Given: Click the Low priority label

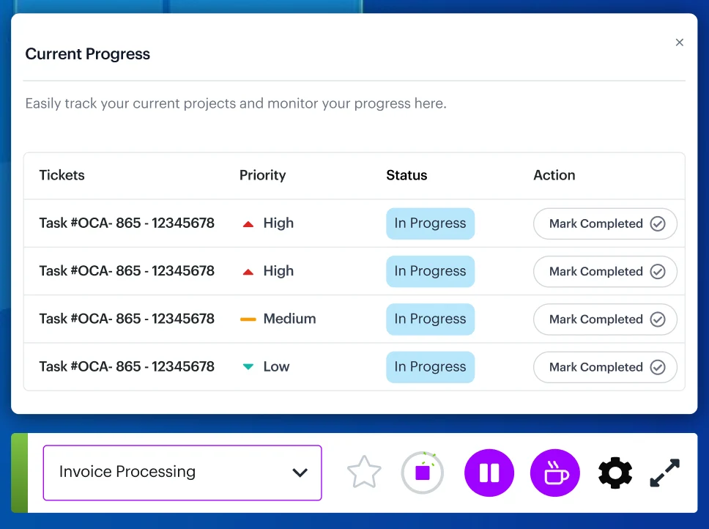Looking at the screenshot, I should pyautogui.click(x=276, y=366).
